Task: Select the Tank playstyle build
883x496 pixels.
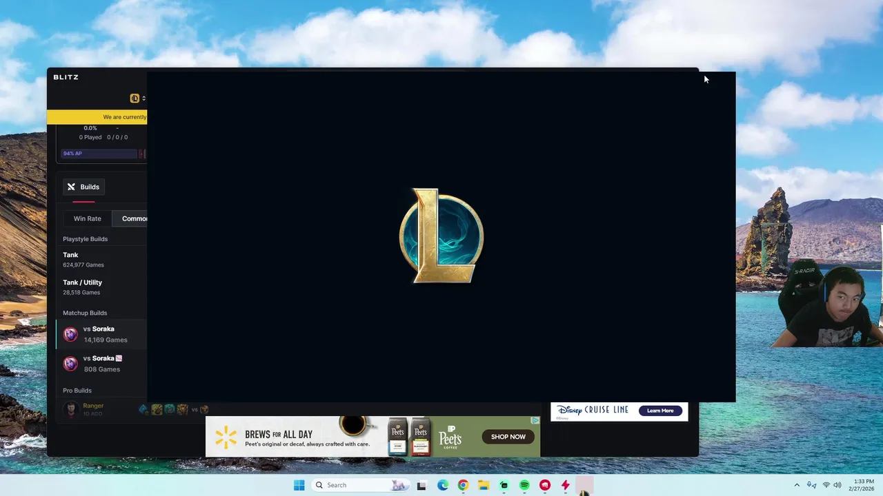Action: [101, 260]
